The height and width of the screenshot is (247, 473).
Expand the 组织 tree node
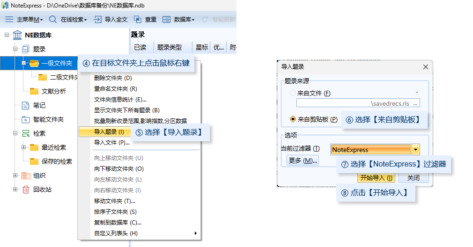coord(15,175)
